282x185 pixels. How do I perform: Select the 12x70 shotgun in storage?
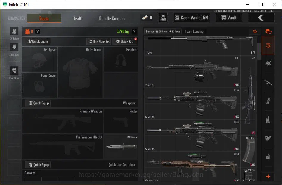coord(200,46)
